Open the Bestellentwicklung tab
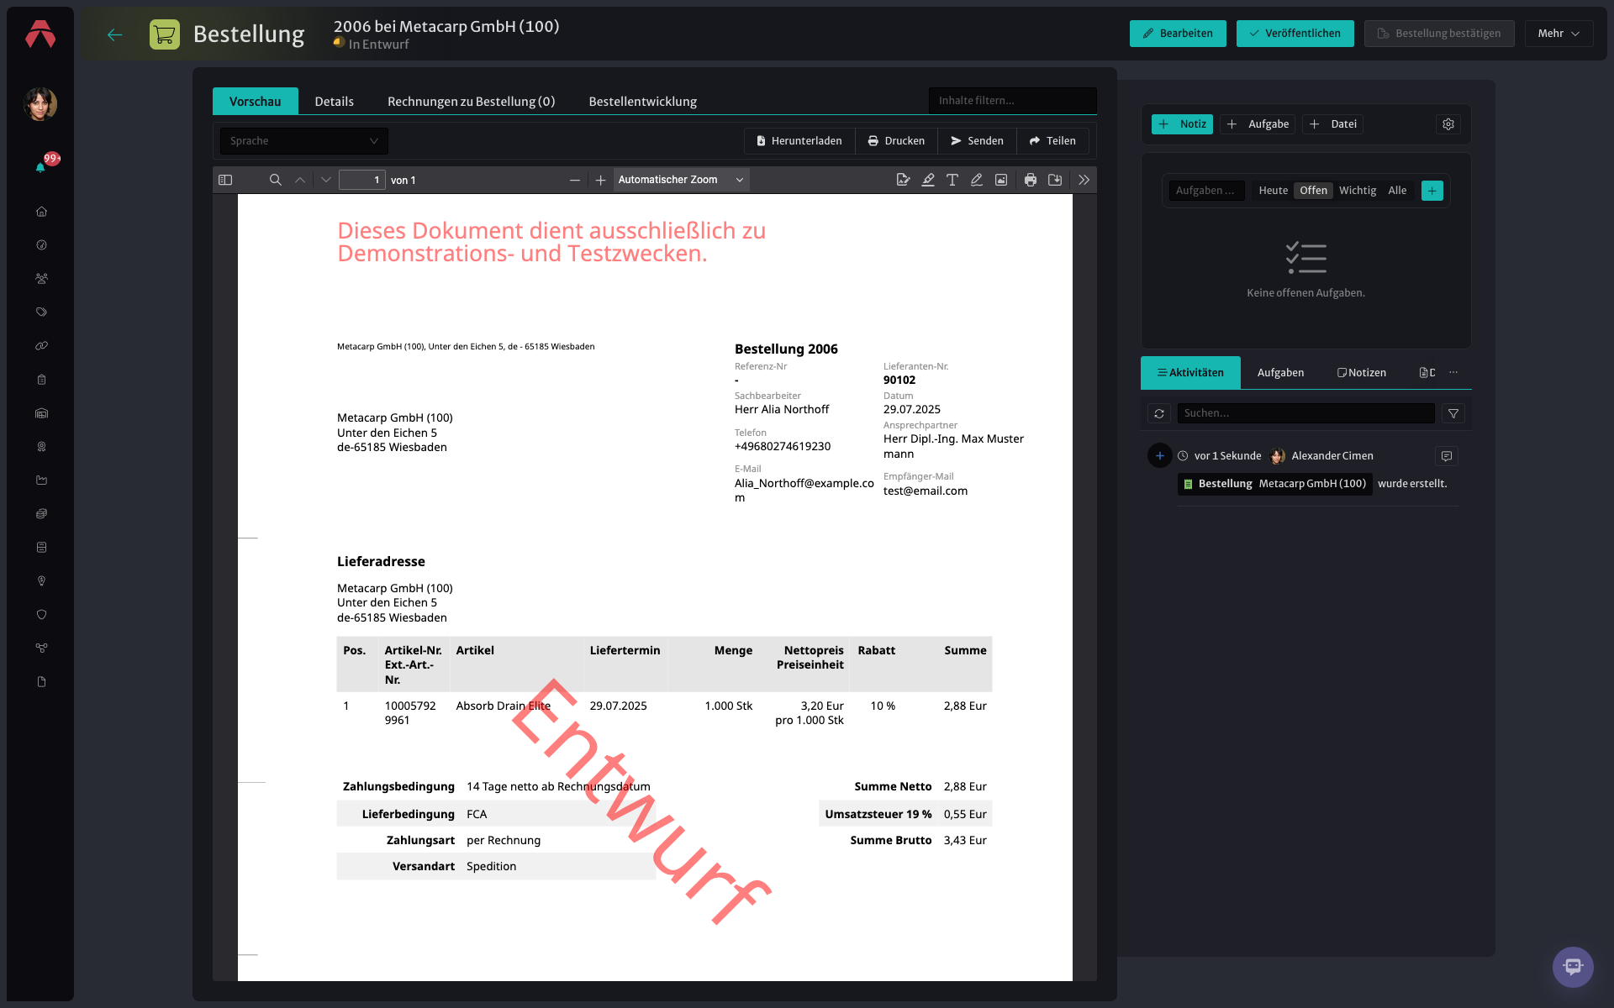This screenshot has width=1614, height=1008. tap(642, 101)
